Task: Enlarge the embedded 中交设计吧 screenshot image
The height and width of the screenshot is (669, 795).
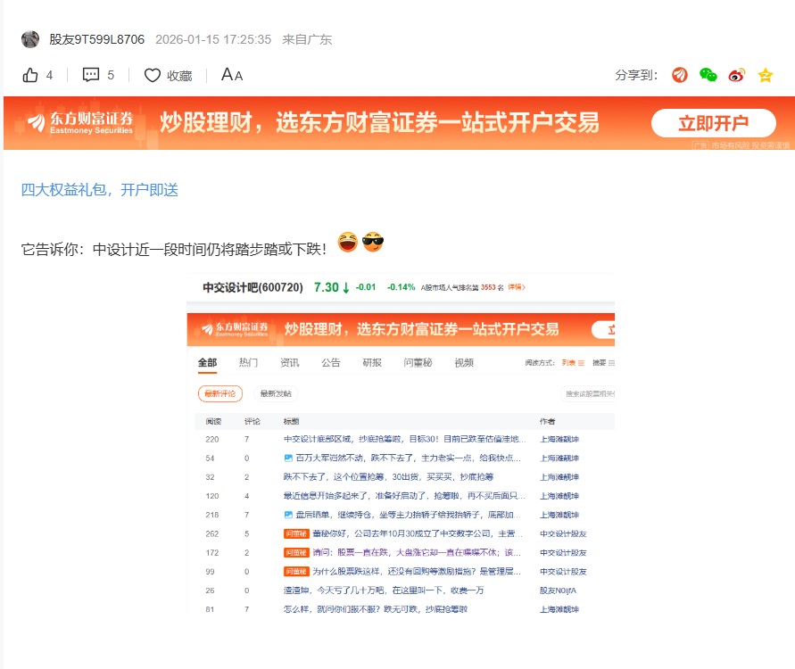Action: [x=401, y=443]
